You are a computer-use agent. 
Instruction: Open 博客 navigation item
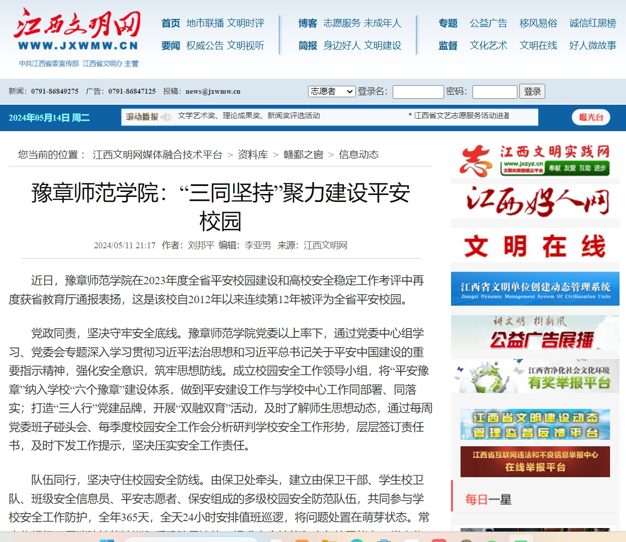click(308, 23)
